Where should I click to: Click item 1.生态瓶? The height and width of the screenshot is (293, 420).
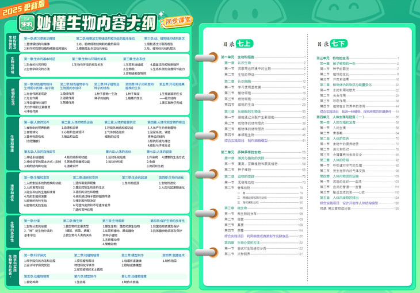click(79, 282)
